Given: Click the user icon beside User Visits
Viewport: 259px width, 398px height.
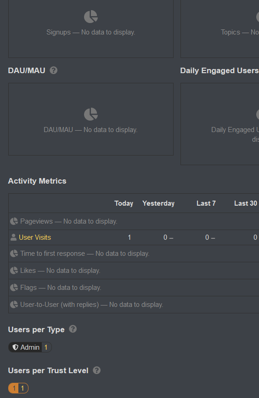Looking at the screenshot, I should click(x=13, y=237).
